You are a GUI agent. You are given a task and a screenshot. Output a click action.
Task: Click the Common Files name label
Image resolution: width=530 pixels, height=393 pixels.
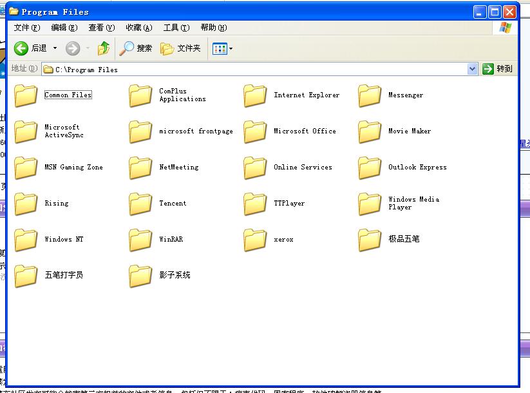tap(68, 95)
